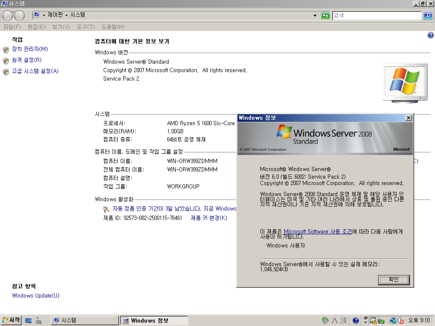Click the shield icon beside 원격 설정
The width and height of the screenshot is (435, 326).
click(6, 61)
